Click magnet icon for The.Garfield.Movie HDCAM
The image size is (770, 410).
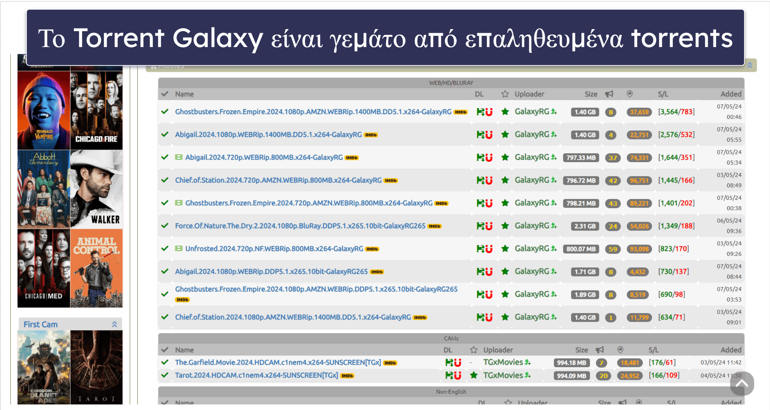click(x=457, y=363)
